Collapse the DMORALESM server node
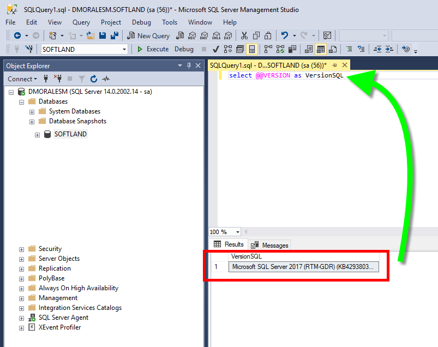This screenshot has height=347, width=438. (x=11, y=92)
